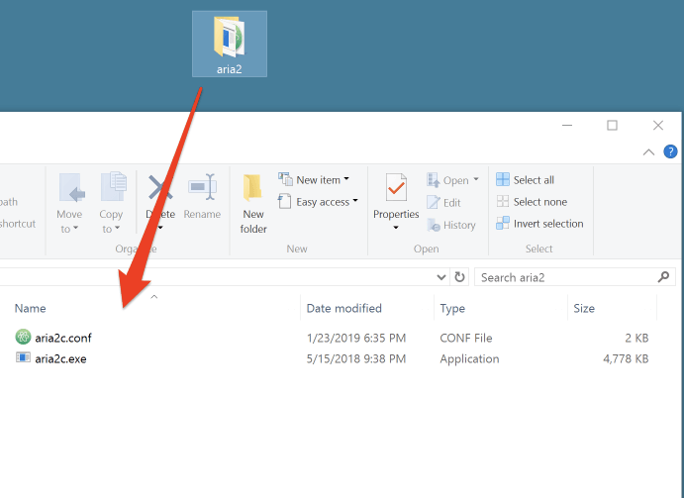The height and width of the screenshot is (498, 684).
Task: Click the Properties checkmark icon
Action: [396, 188]
